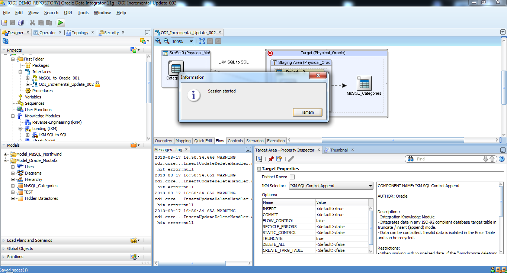This screenshot has height=273, width=507.
Task: Click the Projects panel header icon
Action: [x=134, y=50]
